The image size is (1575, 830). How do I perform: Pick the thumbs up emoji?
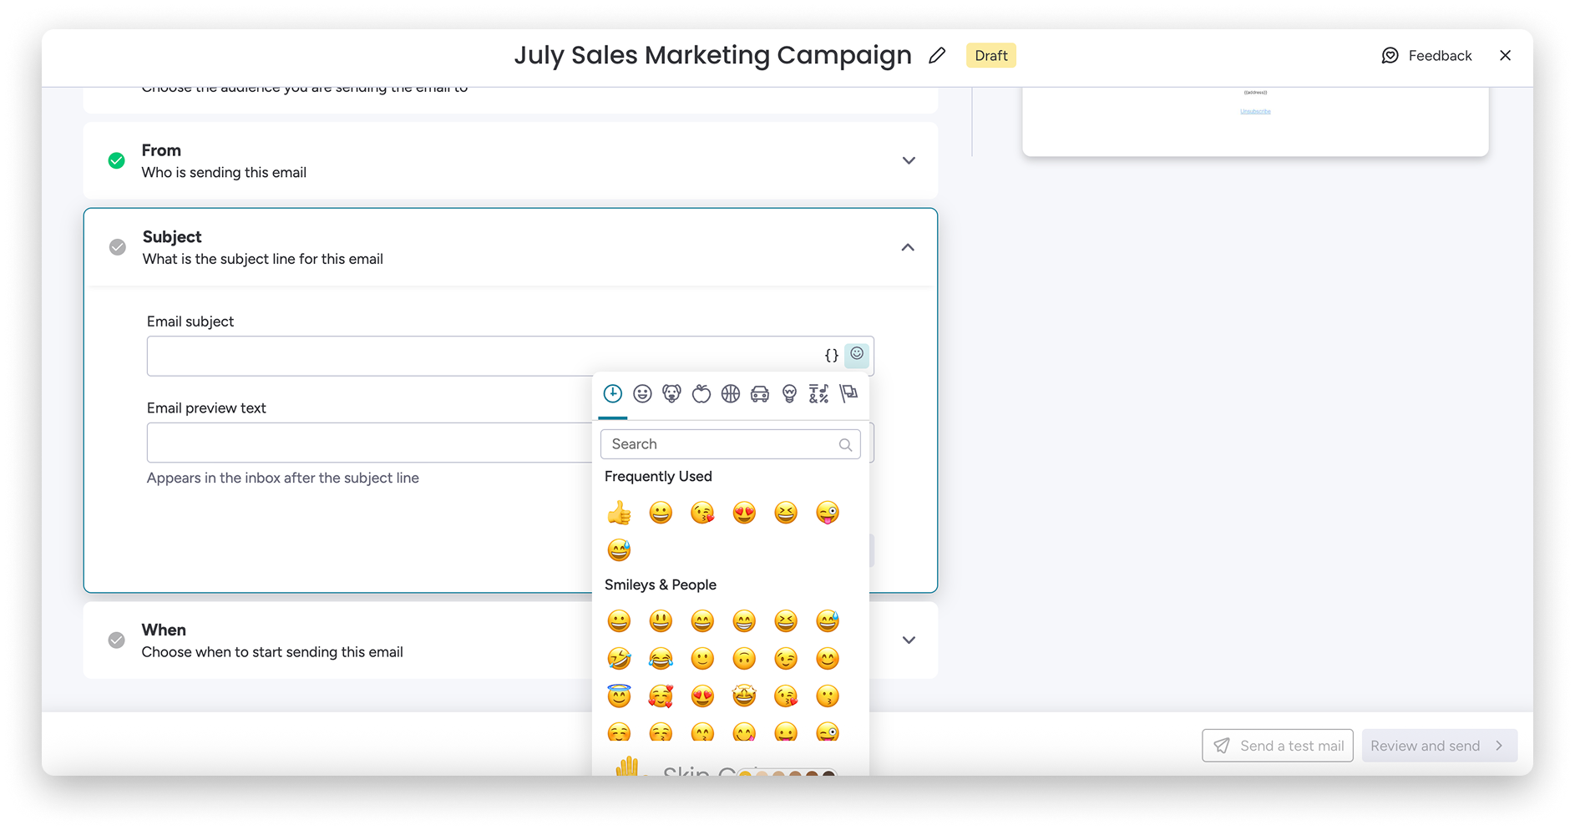point(619,513)
